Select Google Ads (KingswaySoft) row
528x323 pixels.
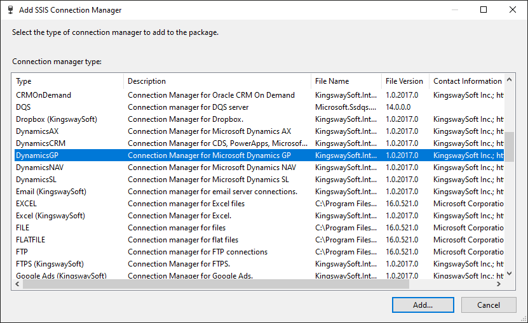coord(259,275)
